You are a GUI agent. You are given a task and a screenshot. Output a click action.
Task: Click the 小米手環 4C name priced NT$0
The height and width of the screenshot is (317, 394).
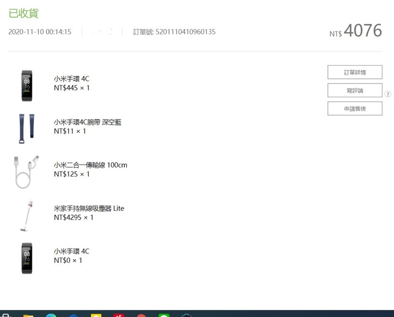click(72, 251)
